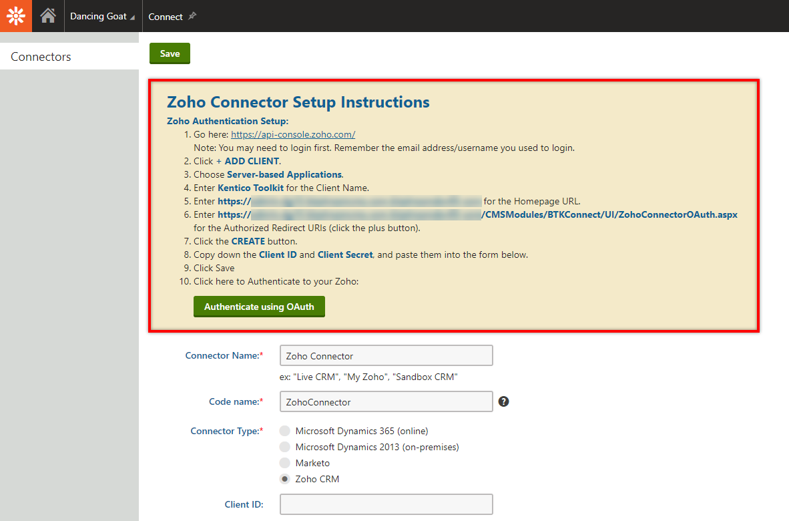Select the Zoho CRM connector type
789x521 pixels.
coord(285,479)
